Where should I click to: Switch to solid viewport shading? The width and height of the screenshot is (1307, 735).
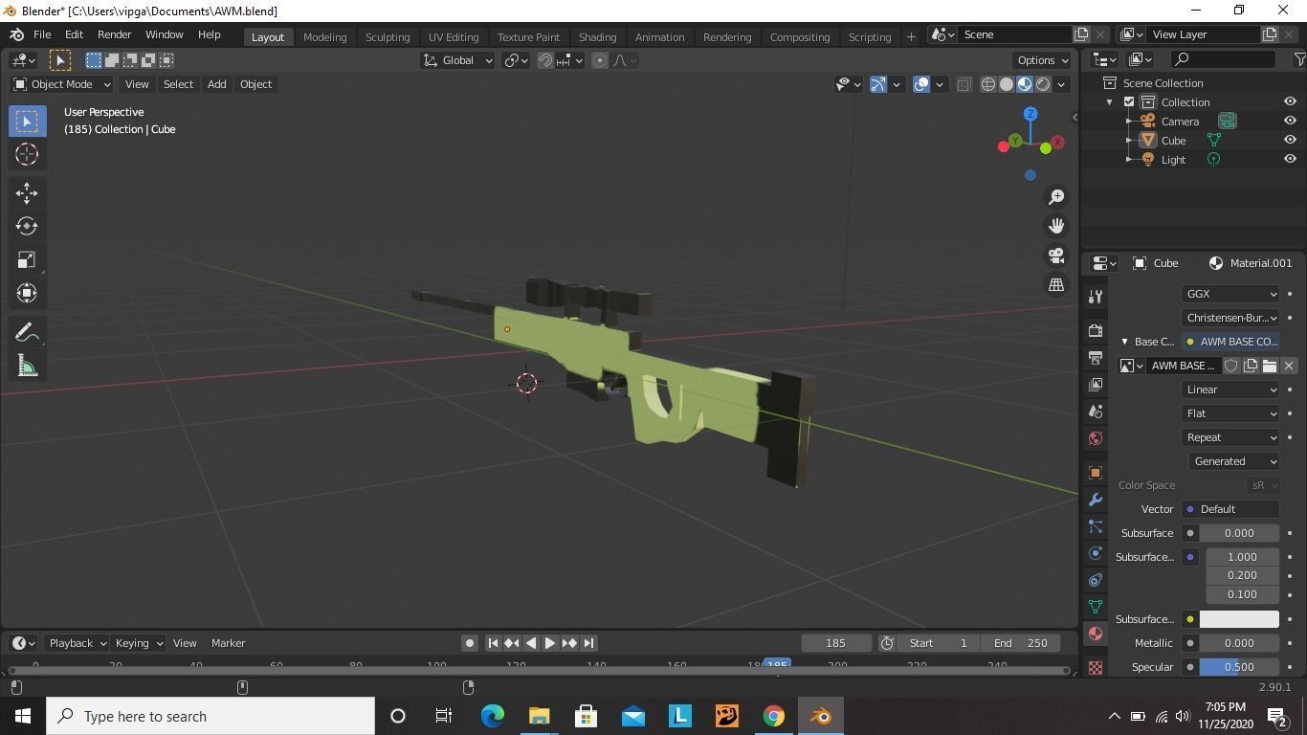coord(1007,84)
